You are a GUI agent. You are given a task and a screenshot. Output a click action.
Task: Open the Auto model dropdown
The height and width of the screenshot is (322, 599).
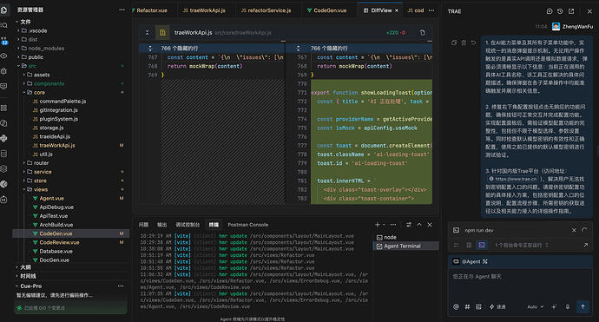tap(536, 306)
